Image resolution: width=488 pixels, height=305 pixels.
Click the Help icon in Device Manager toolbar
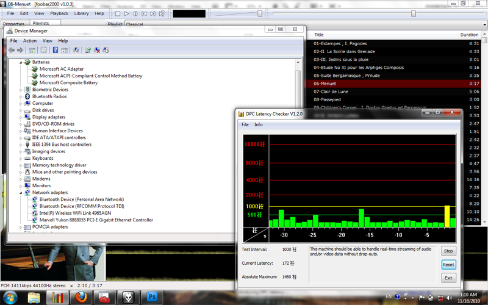coord(56,50)
